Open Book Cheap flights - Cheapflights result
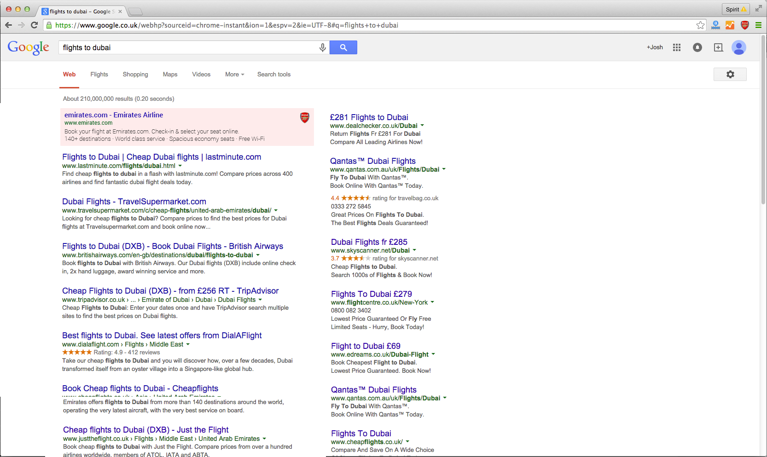The width and height of the screenshot is (767, 457). (140, 388)
